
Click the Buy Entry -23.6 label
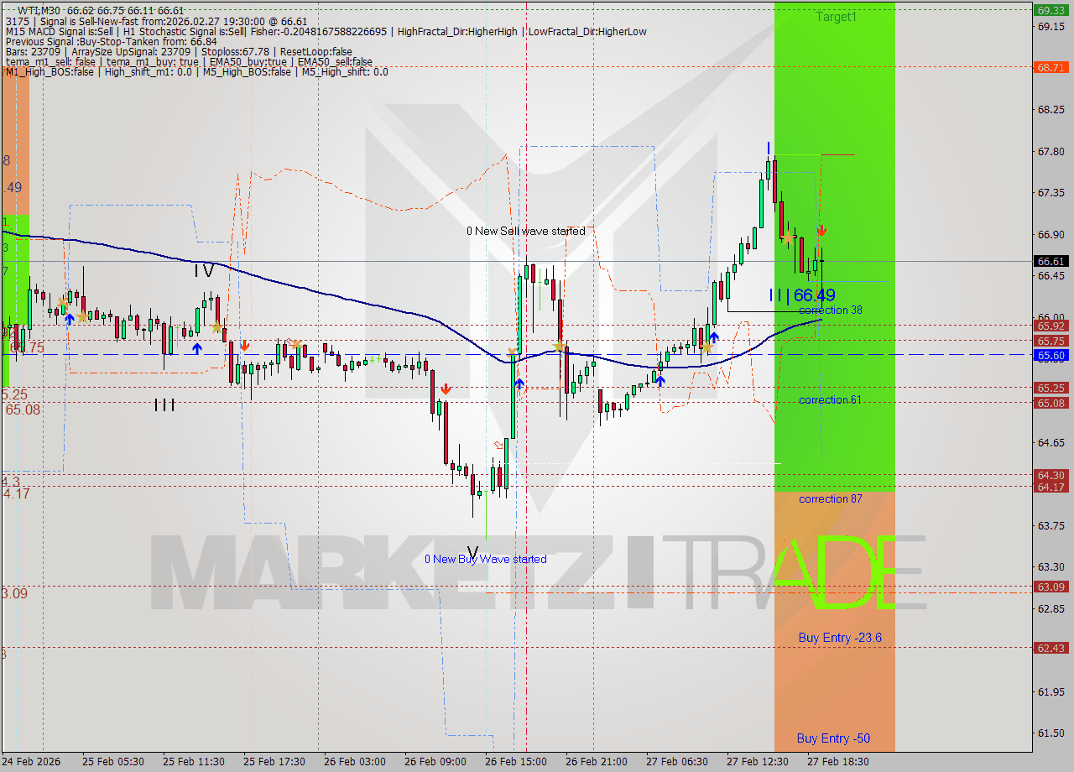[x=839, y=638]
